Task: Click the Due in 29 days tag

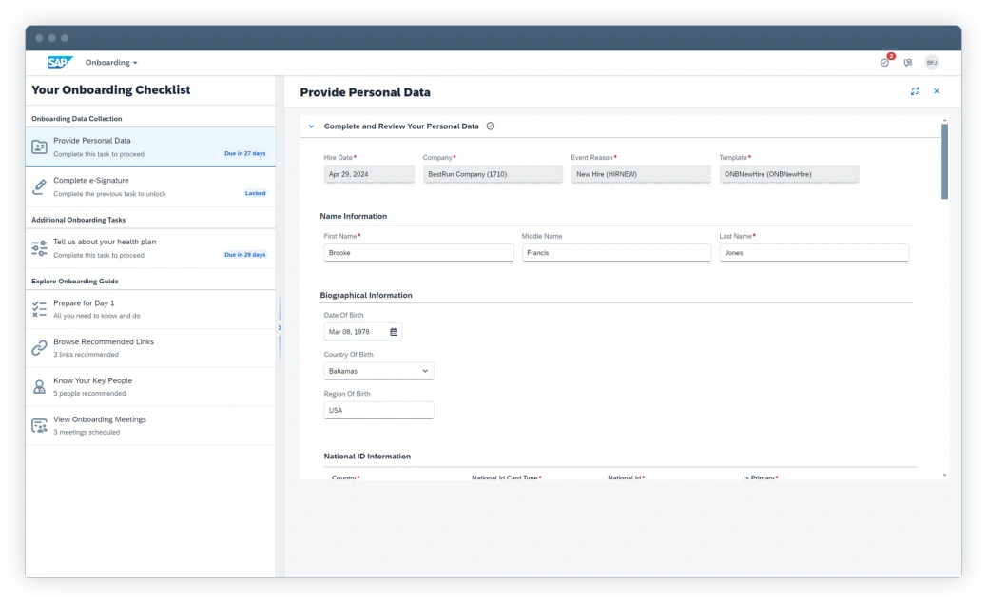Action: tap(245, 255)
